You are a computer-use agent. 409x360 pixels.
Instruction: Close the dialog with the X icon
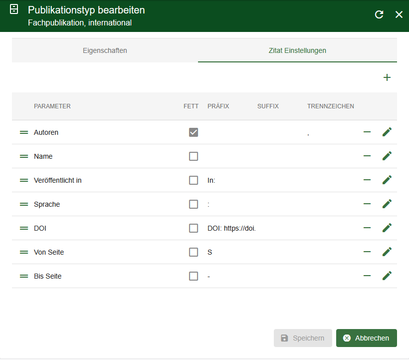(x=399, y=14)
